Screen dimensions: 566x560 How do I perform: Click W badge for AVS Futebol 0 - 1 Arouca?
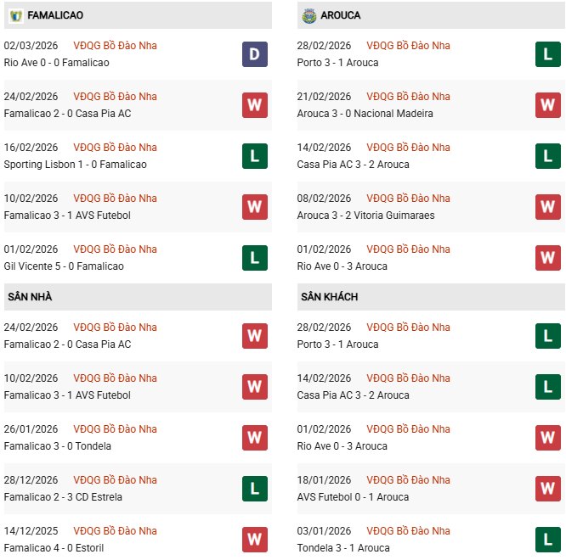(547, 489)
